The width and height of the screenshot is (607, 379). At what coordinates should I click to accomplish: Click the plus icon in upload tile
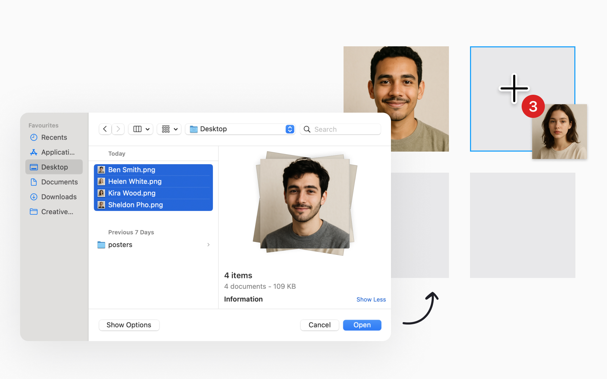tap(514, 88)
